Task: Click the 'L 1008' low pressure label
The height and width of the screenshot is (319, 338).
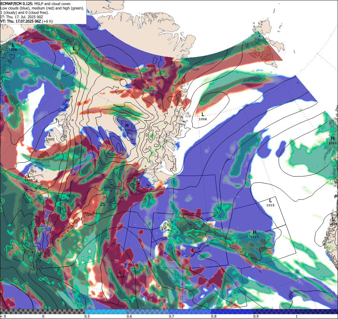Action: [x=13, y=47]
